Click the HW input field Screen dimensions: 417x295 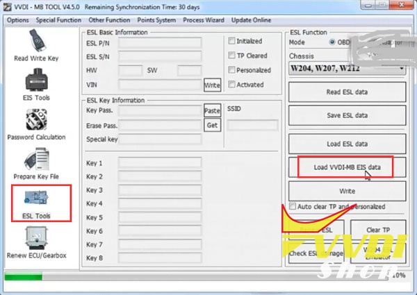point(131,70)
